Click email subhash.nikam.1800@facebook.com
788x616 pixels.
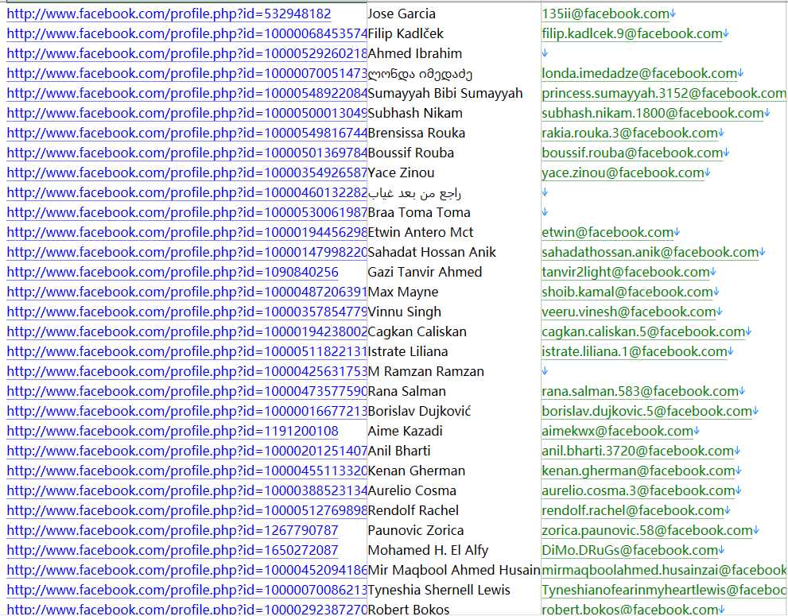652,113
